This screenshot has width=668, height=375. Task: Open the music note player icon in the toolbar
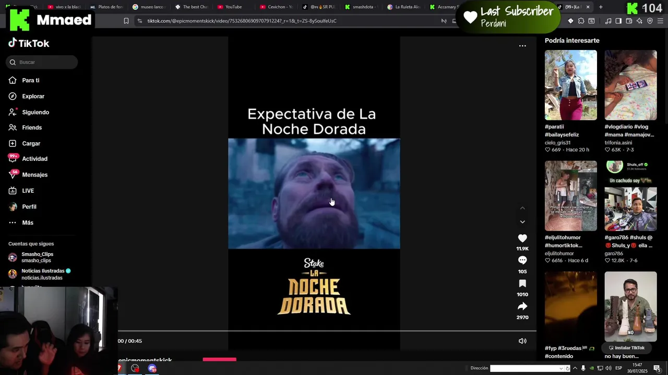608,21
